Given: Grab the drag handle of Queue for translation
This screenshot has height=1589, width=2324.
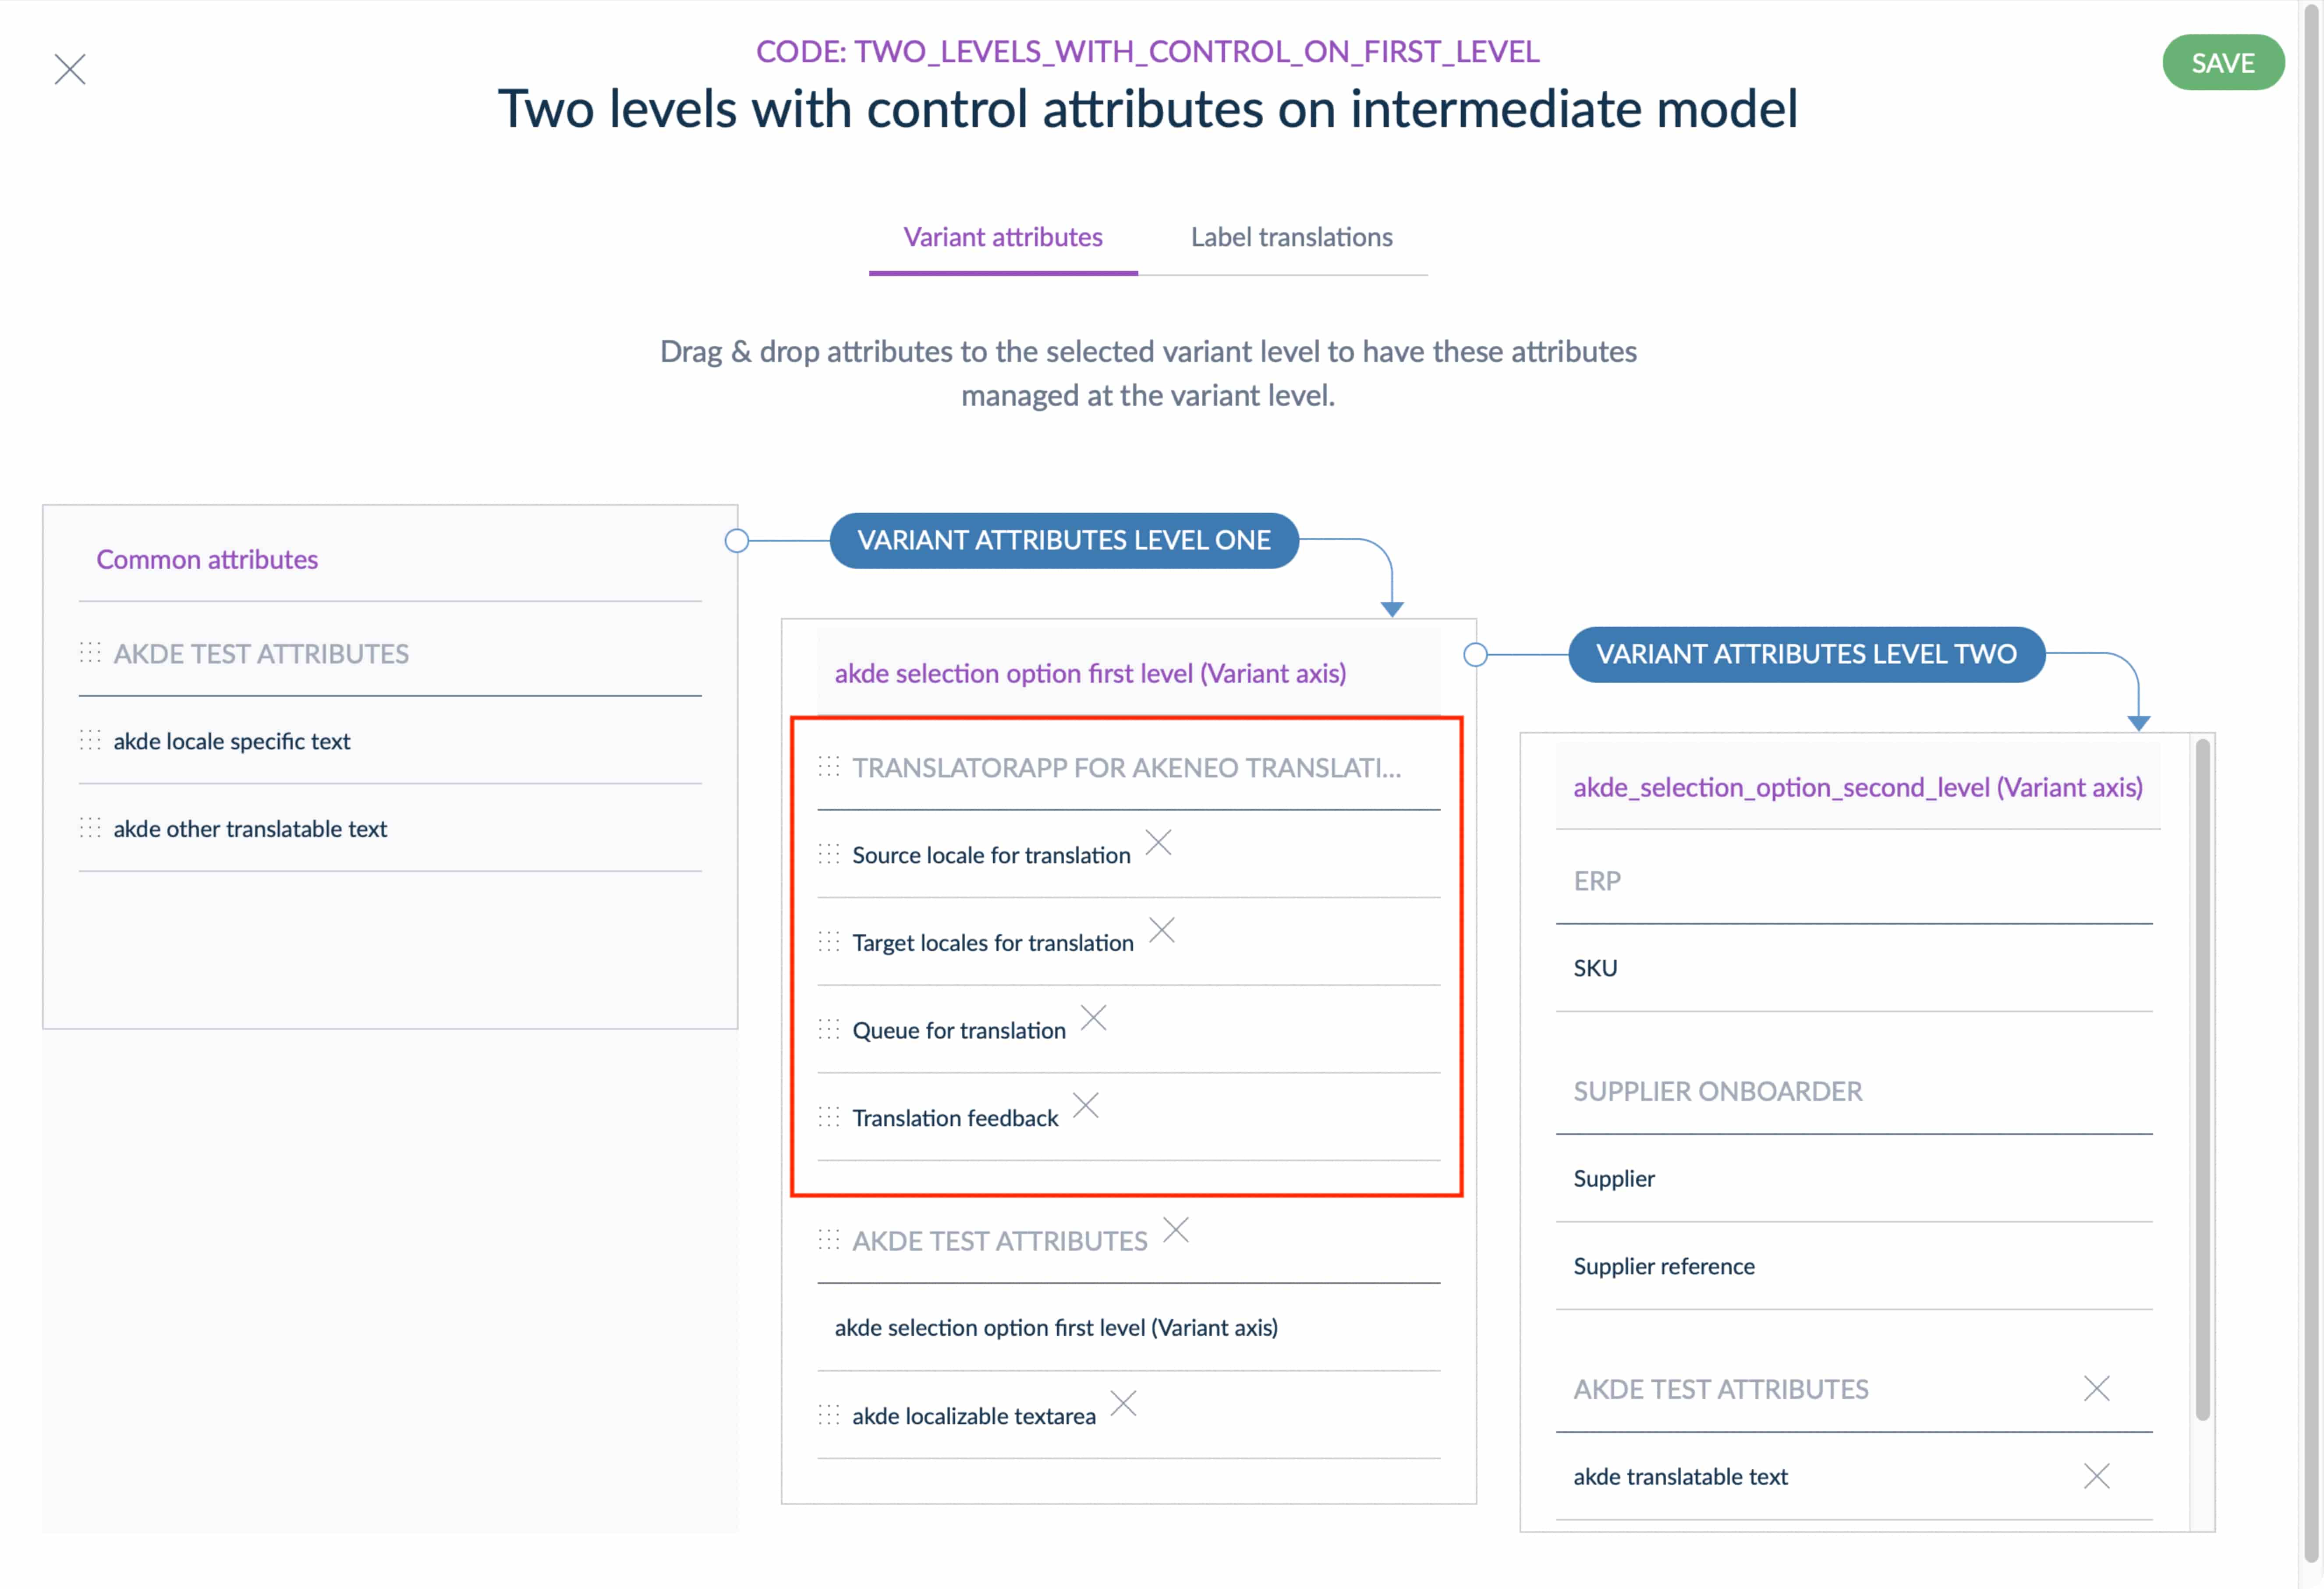Looking at the screenshot, I should click(830, 1029).
